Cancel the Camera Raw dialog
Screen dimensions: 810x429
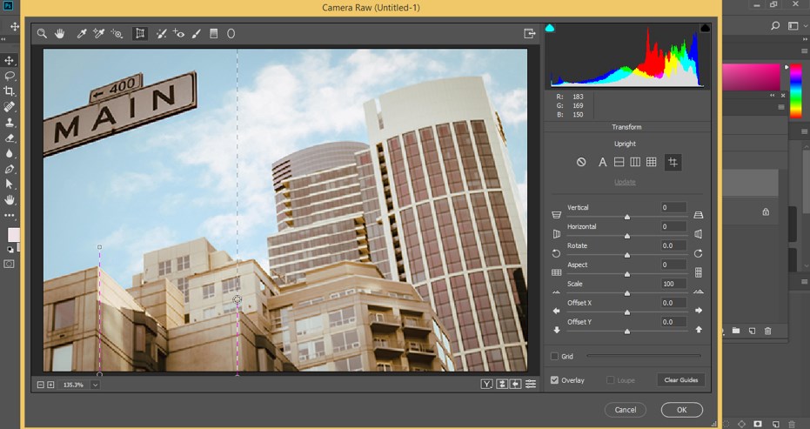(625, 410)
